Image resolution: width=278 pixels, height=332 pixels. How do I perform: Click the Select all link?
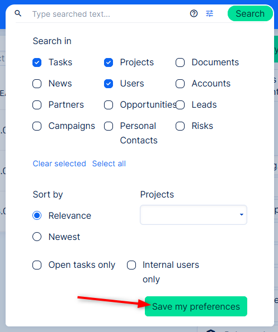point(109,163)
